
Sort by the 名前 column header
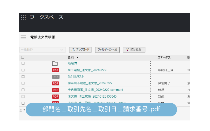click(x=71, y=57)
